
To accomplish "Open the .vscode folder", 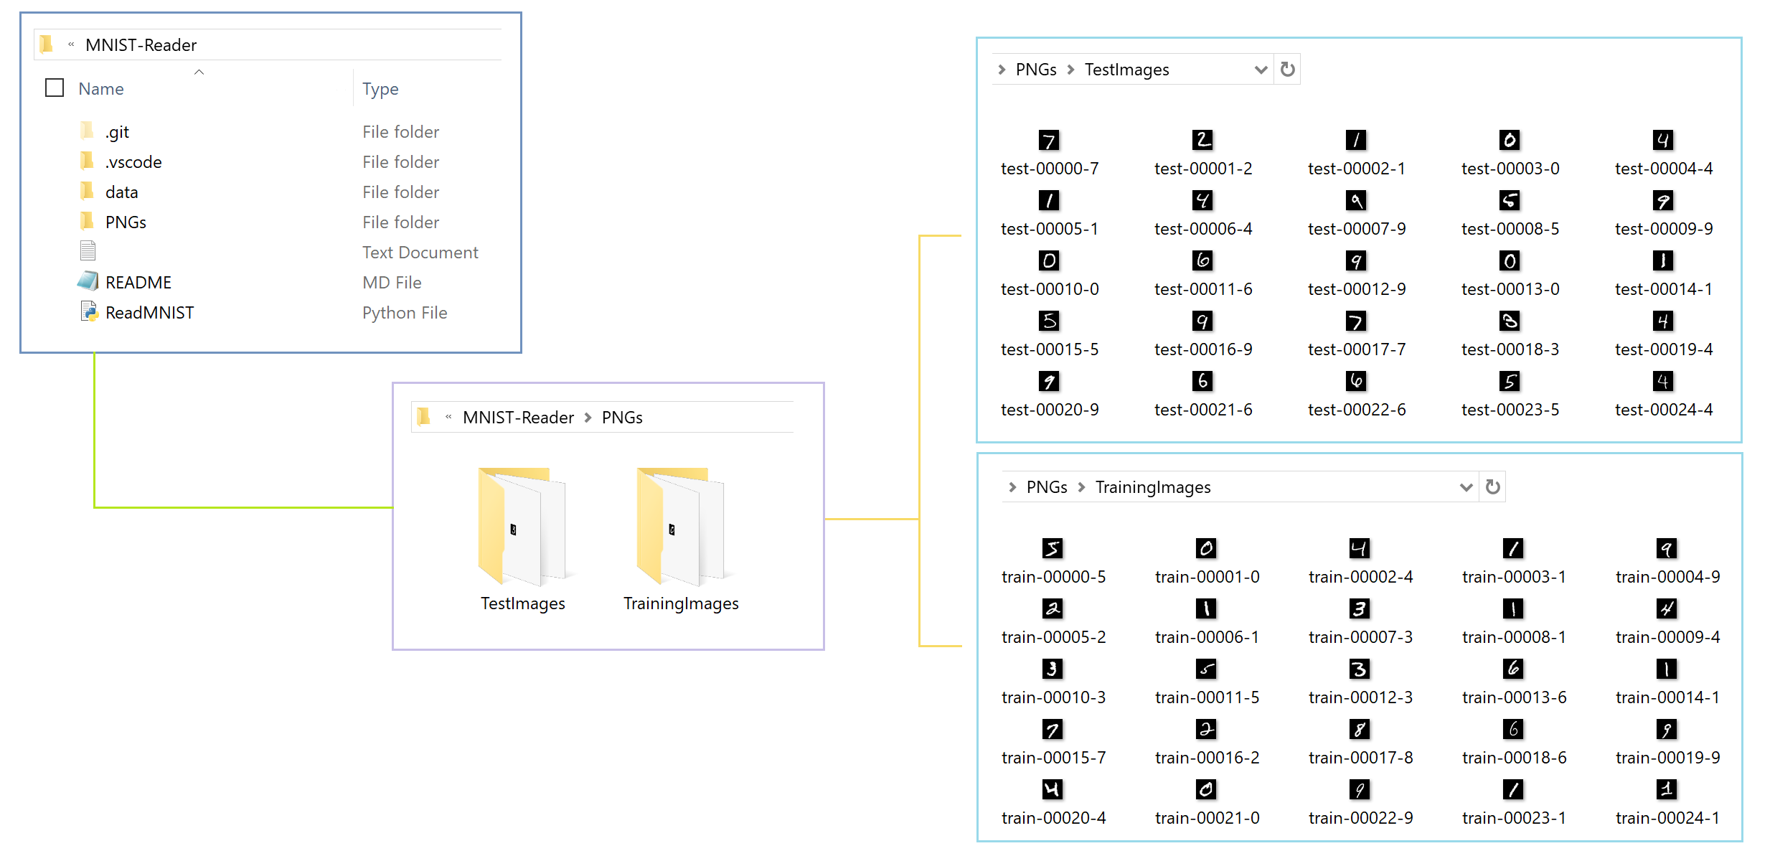I will tap(133, 161).
